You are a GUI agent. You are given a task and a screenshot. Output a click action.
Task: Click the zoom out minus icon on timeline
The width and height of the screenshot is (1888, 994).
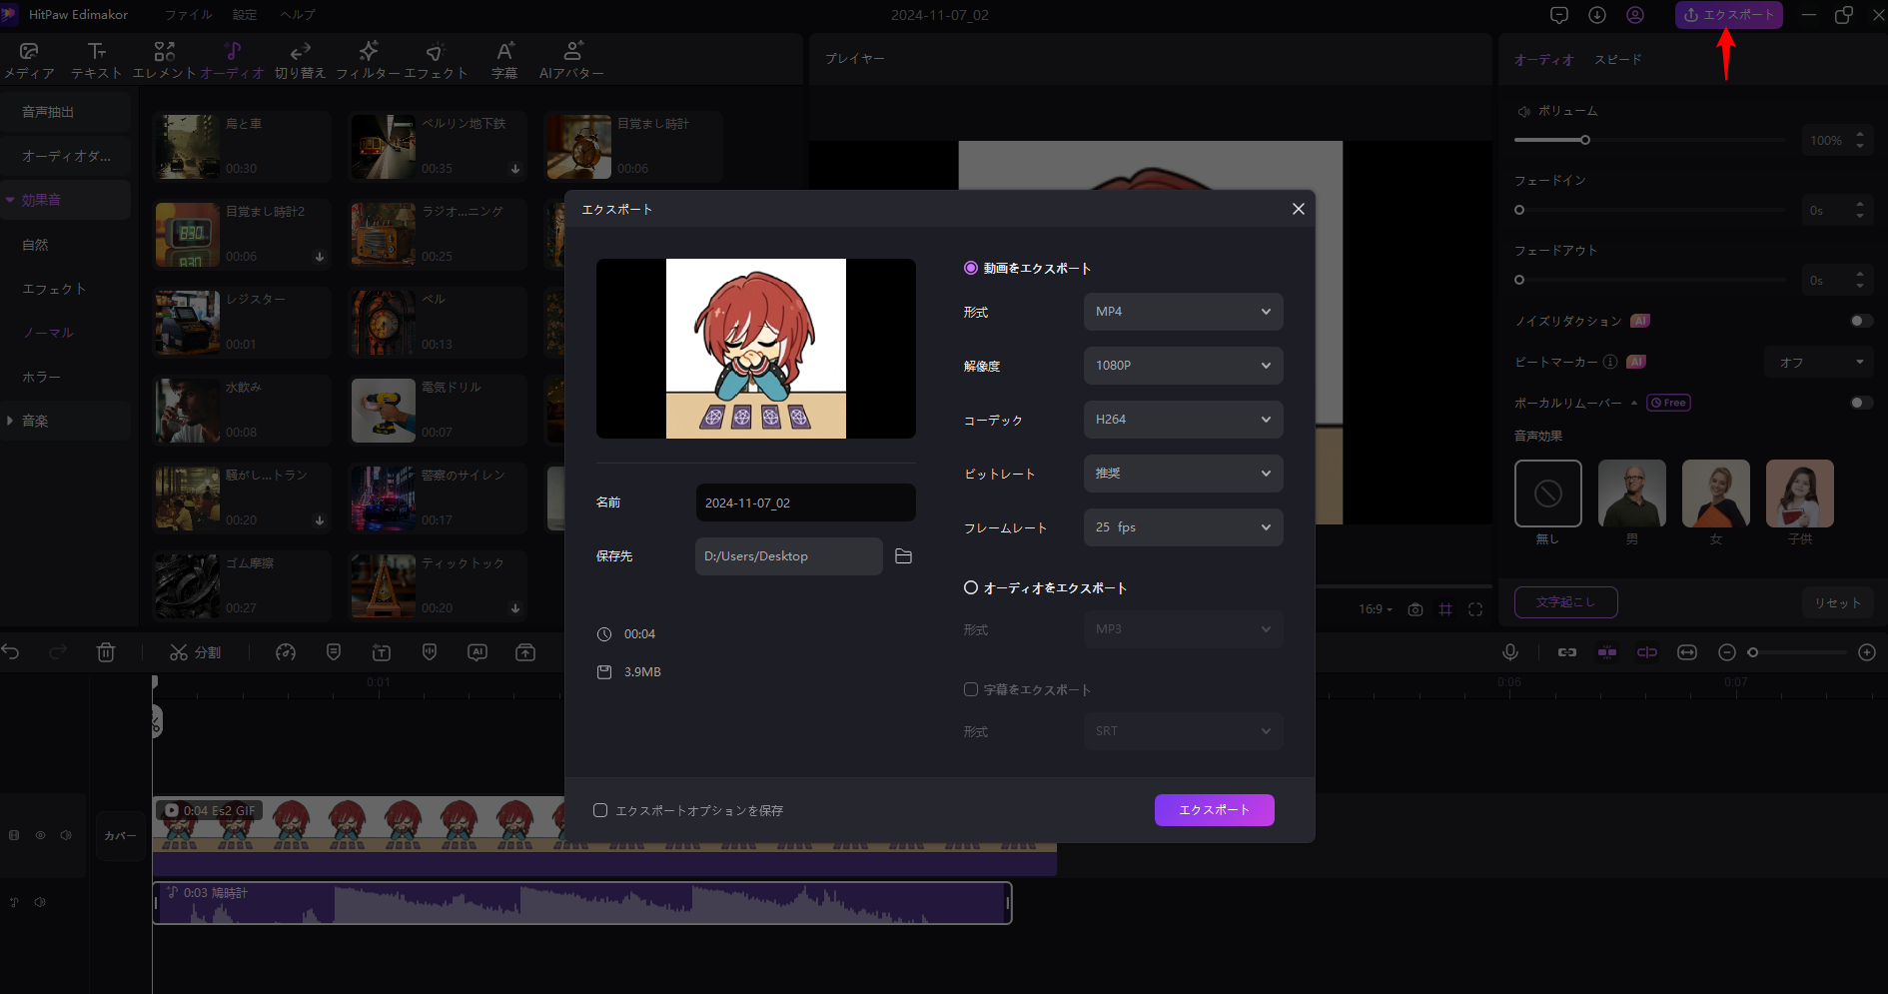pyautogui.click(x=1727, y=652)
